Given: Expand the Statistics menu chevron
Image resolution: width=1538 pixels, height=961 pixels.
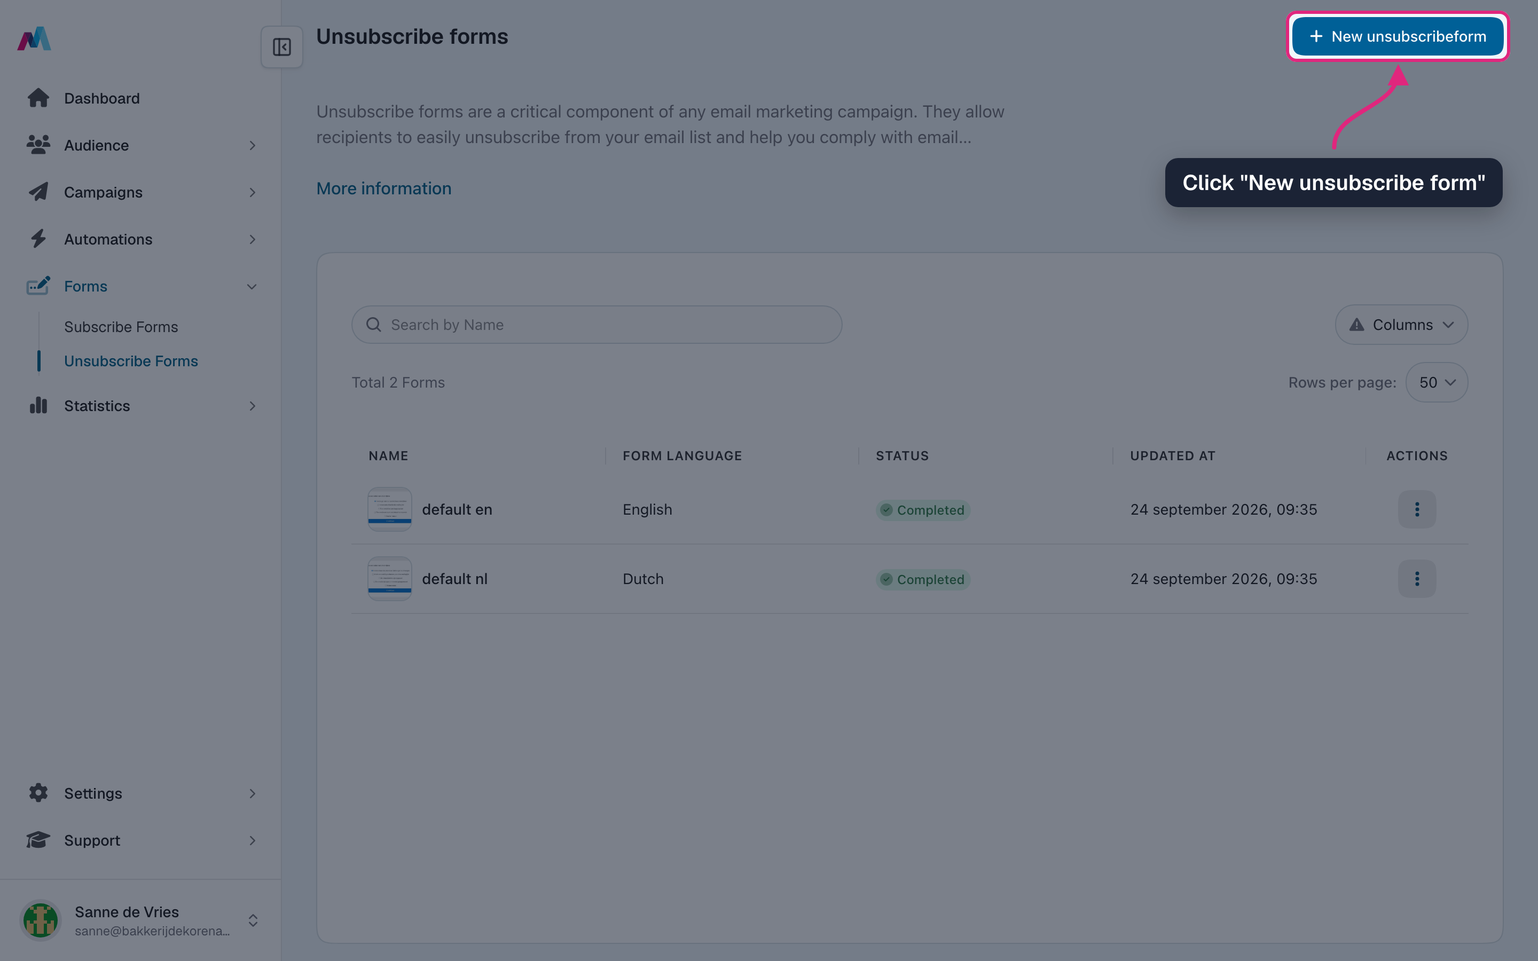Looking at the screenshot, I should (252, 406).
